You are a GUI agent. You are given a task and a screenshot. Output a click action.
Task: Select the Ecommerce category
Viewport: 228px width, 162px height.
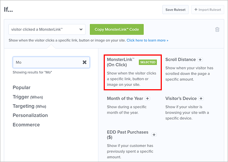pyautogui.click(x=26, y=125)
